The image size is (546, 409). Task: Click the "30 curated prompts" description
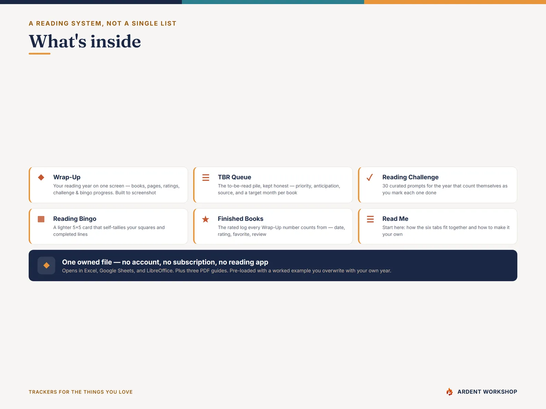pos(445,189)
